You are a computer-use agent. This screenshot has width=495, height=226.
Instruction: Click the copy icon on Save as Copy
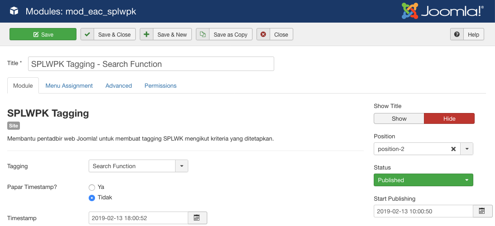[x=203, y=34]
